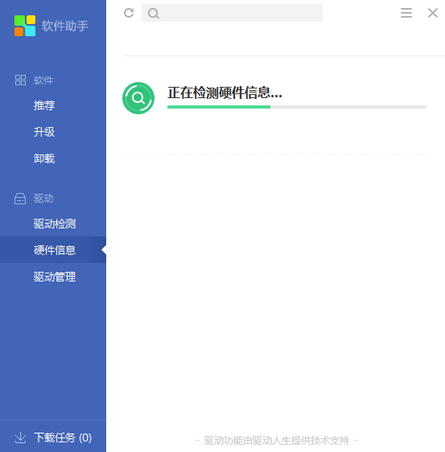Click the hardware detection progress bar

click(297, 107)
